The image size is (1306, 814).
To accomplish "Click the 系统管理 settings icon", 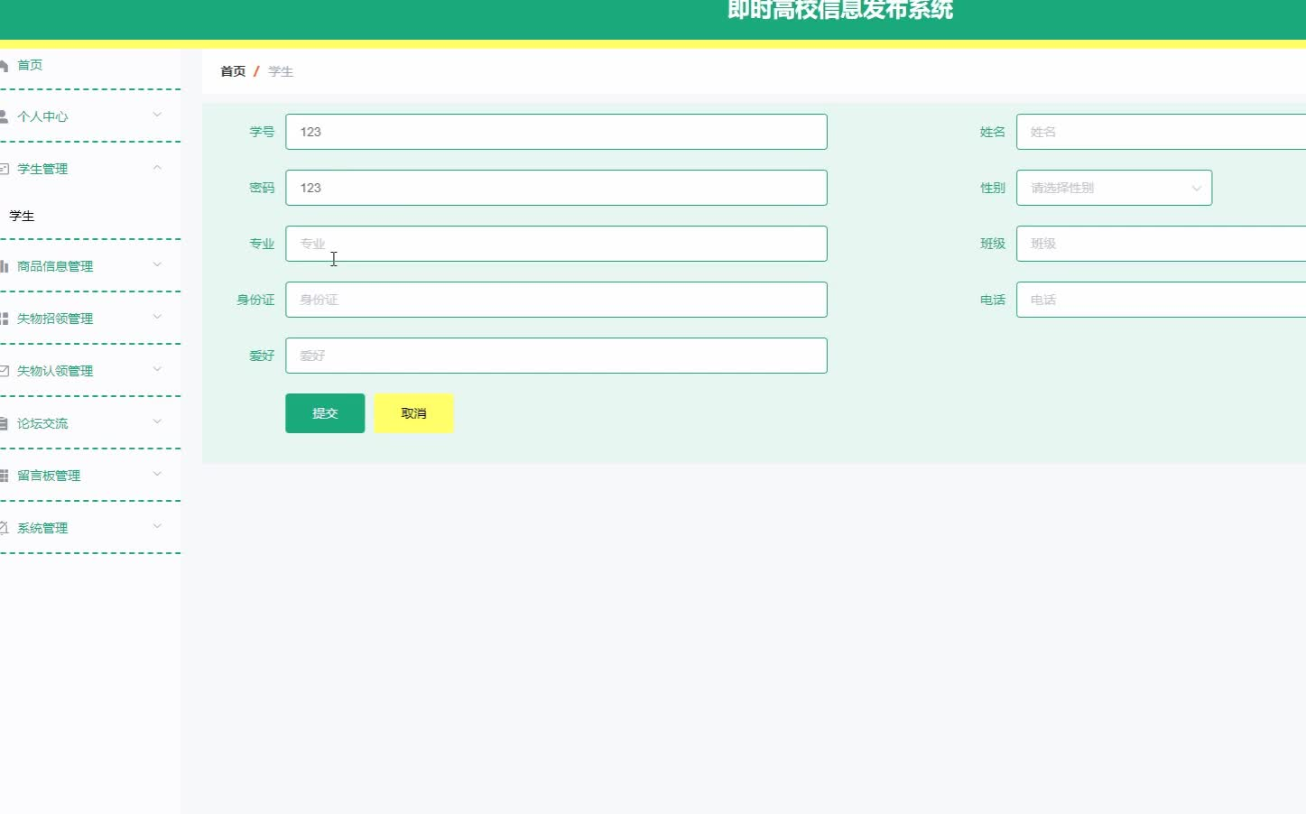I will 5,527.
